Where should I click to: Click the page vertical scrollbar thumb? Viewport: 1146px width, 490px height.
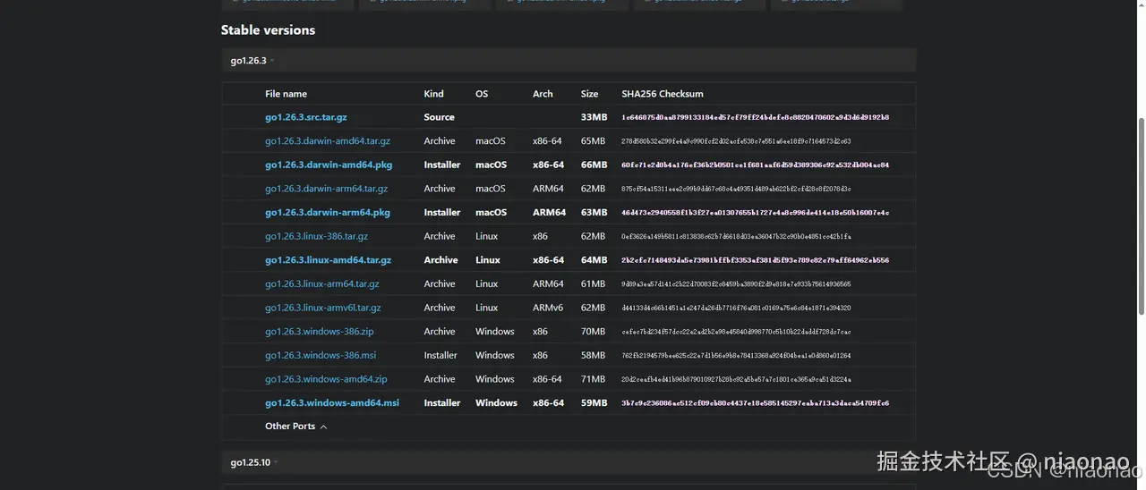click(x=1140, y=216)
